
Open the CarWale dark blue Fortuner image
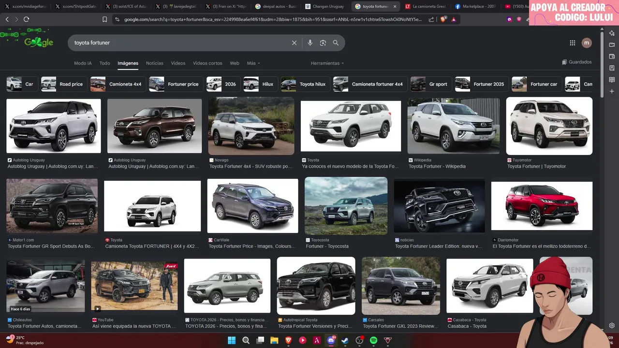click(x=252, y=206)
